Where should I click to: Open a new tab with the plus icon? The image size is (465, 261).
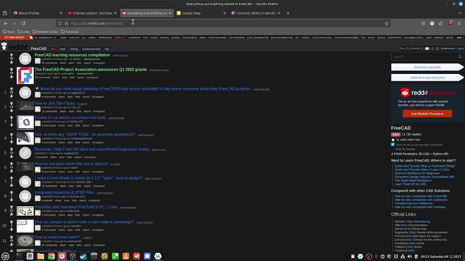[288, 13]
